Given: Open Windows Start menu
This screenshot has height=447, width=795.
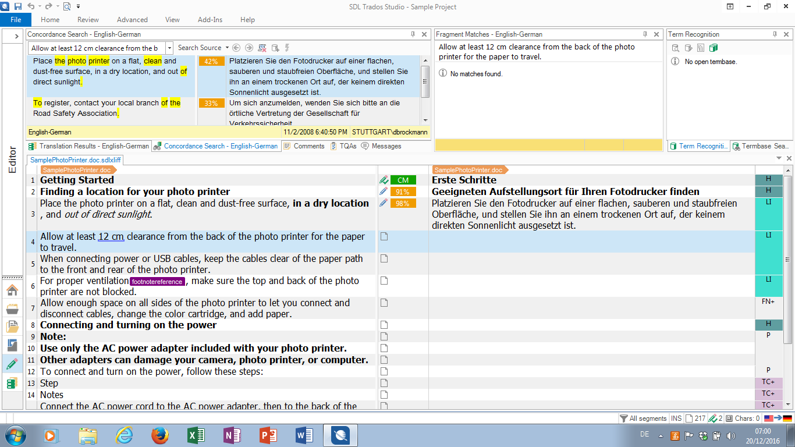Looking at the screenshot, I should [15, 435].
